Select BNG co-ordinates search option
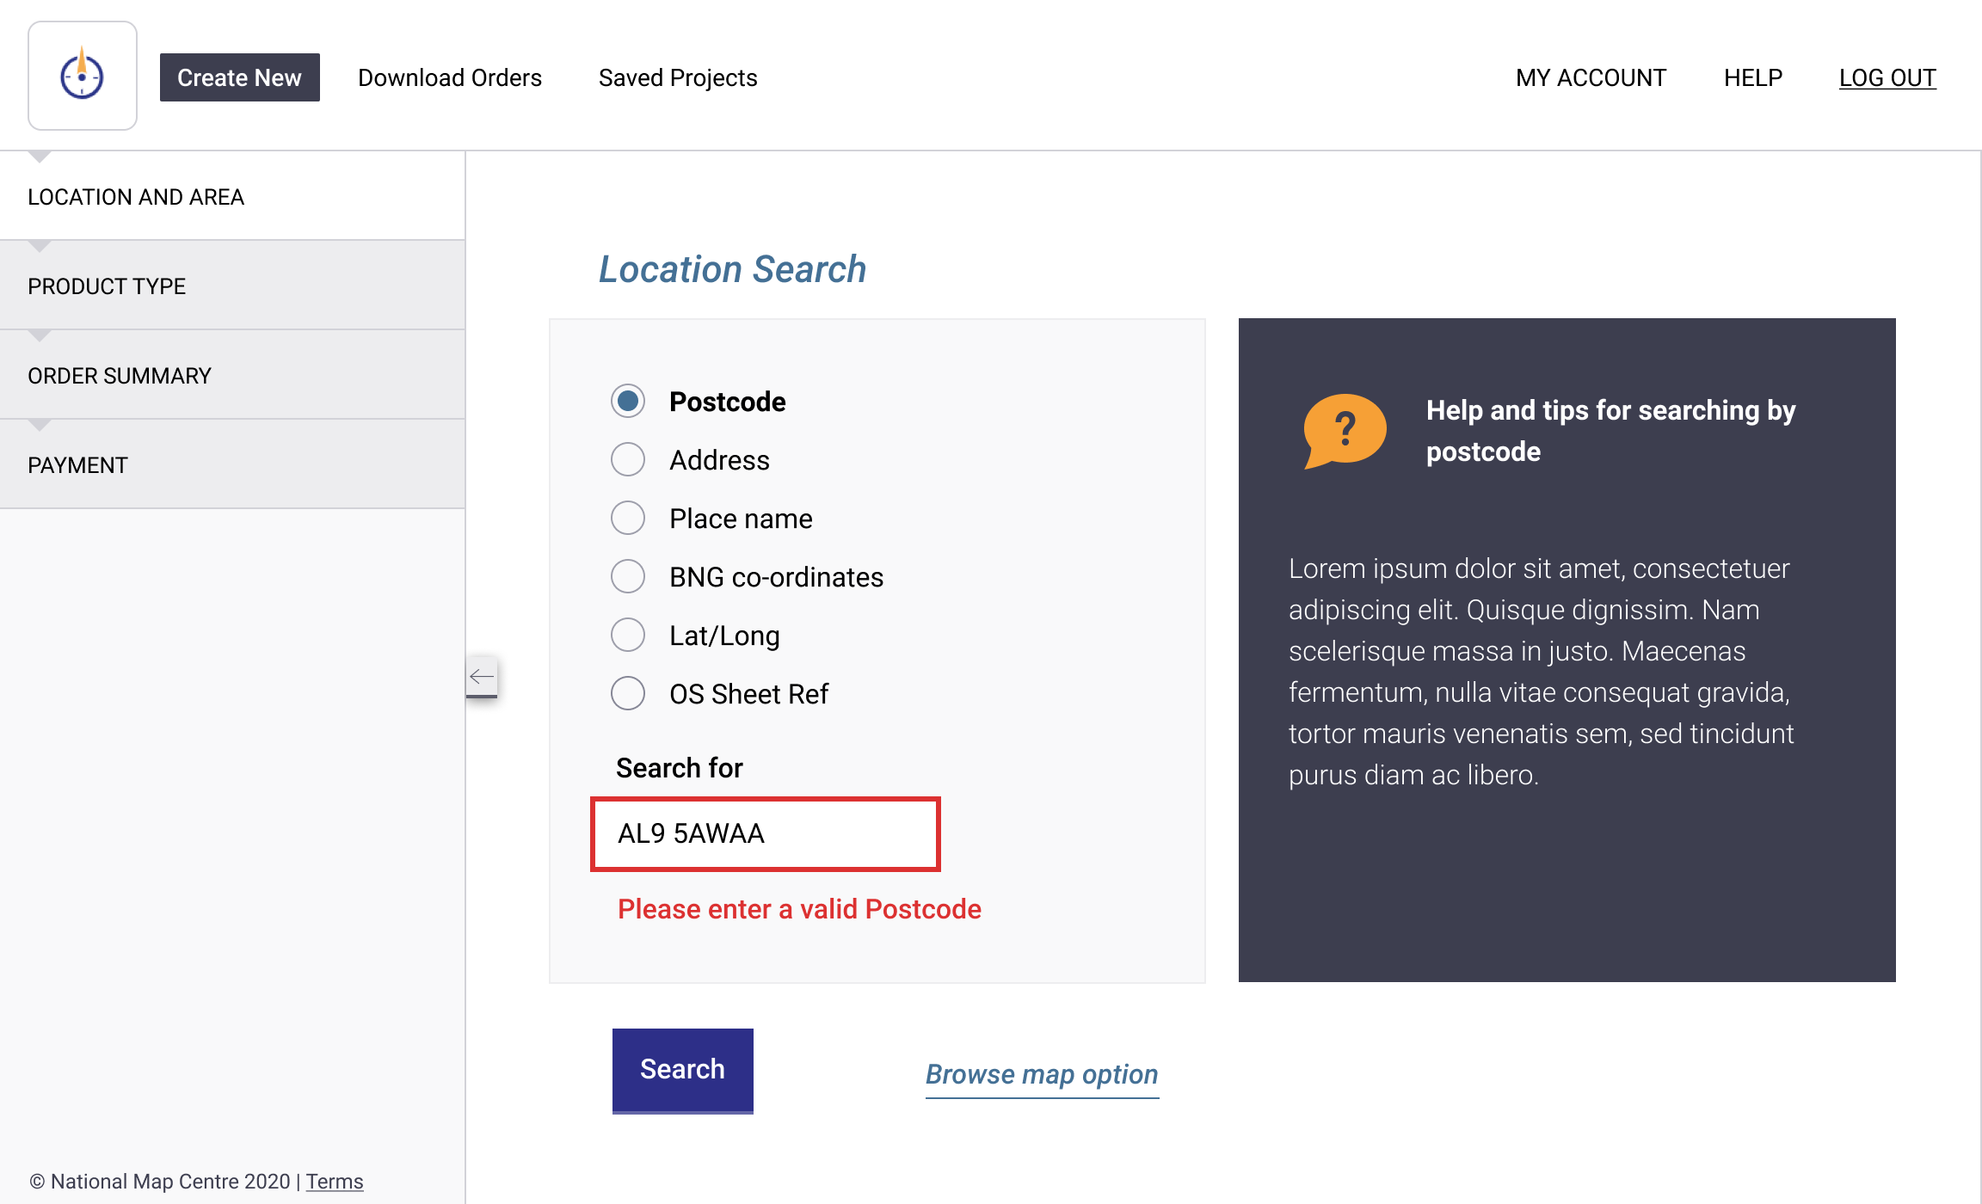 (x=628, y=577)
